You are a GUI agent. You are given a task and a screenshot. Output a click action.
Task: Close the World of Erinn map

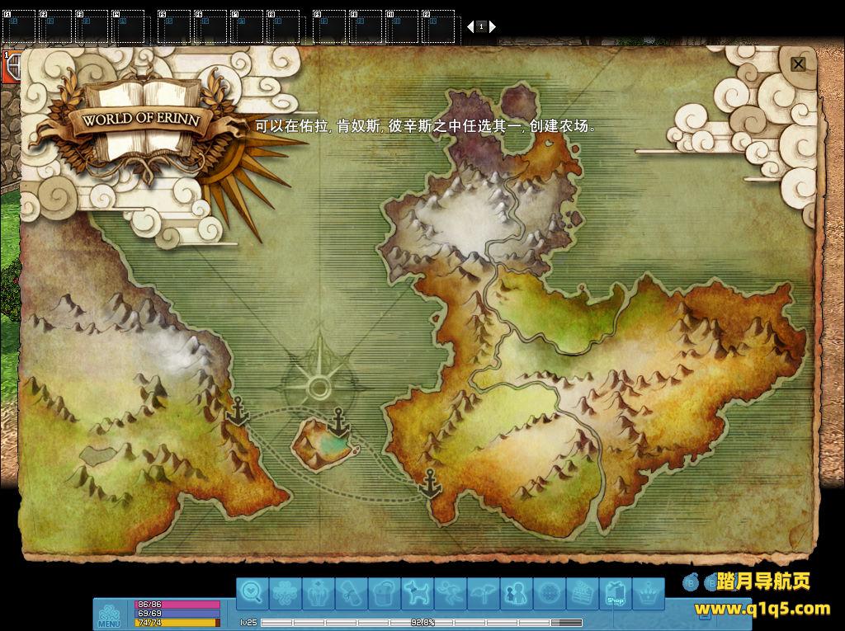click(798, 64)
